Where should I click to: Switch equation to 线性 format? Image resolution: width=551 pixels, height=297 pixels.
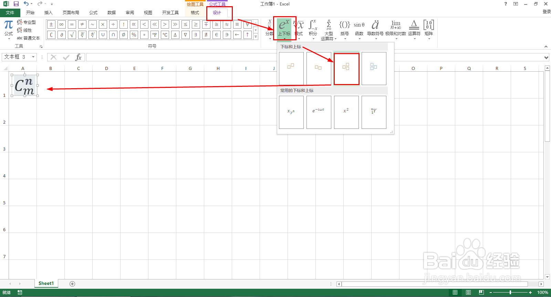point(24,30)
